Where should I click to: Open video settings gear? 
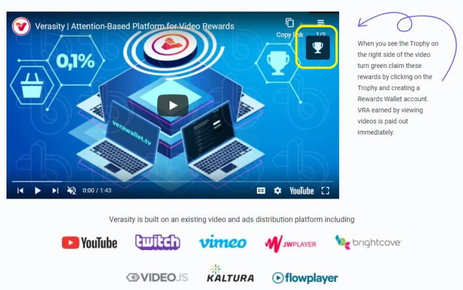[x=278, y=191]
